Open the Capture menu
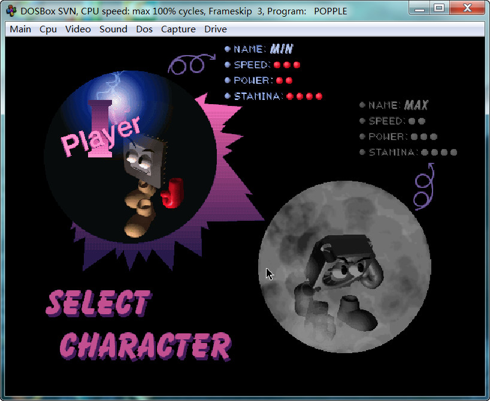This screenshot has width=490, height=401. 178,29
